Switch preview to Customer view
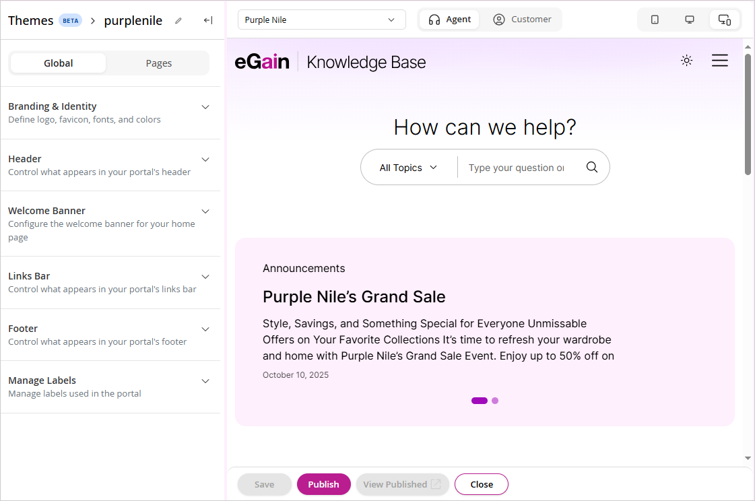 pyautogui.click(x=522, y=20)
